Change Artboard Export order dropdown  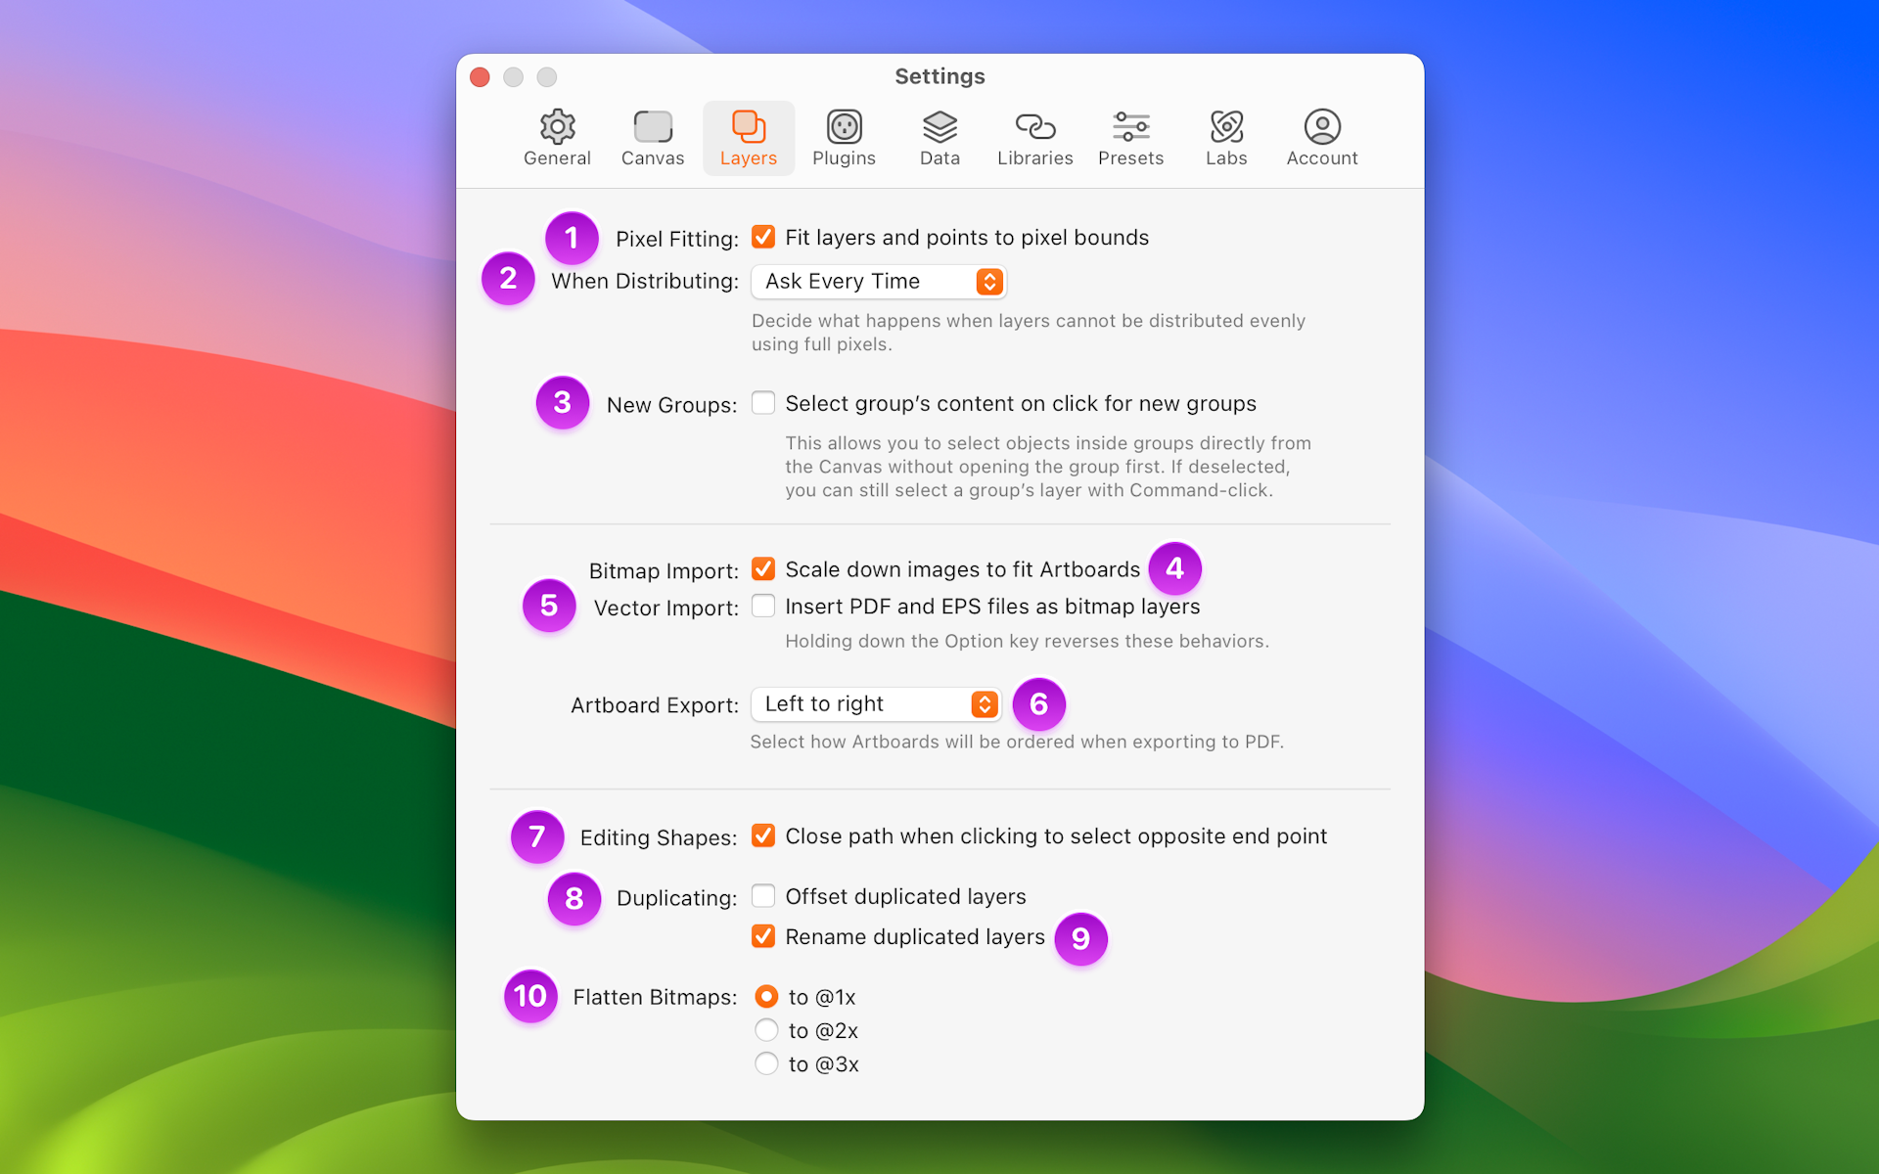pyautogui.click(x=875, y=703)
